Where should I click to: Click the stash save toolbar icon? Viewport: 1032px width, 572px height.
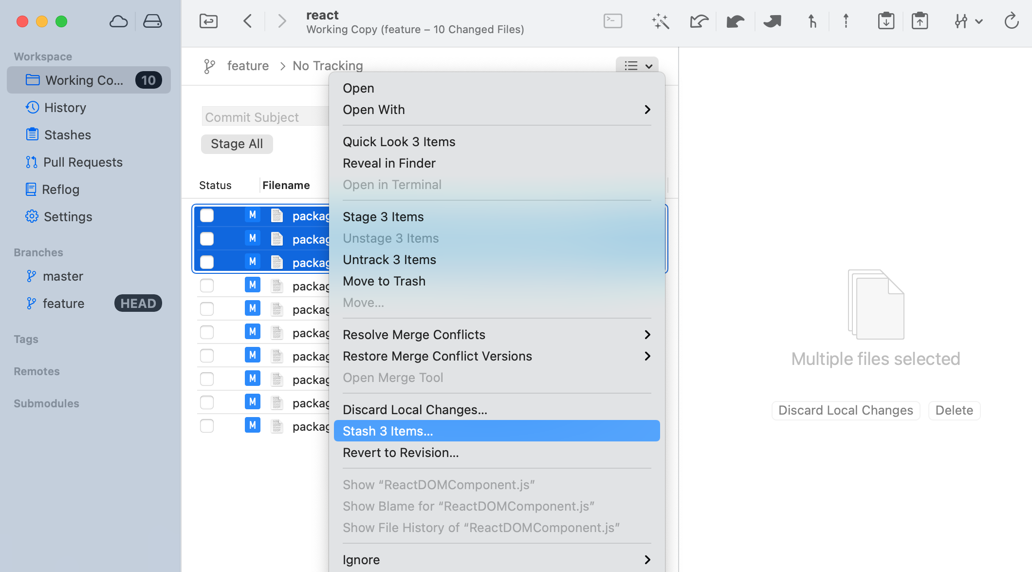pyautogui.click(x=886, y=21)
